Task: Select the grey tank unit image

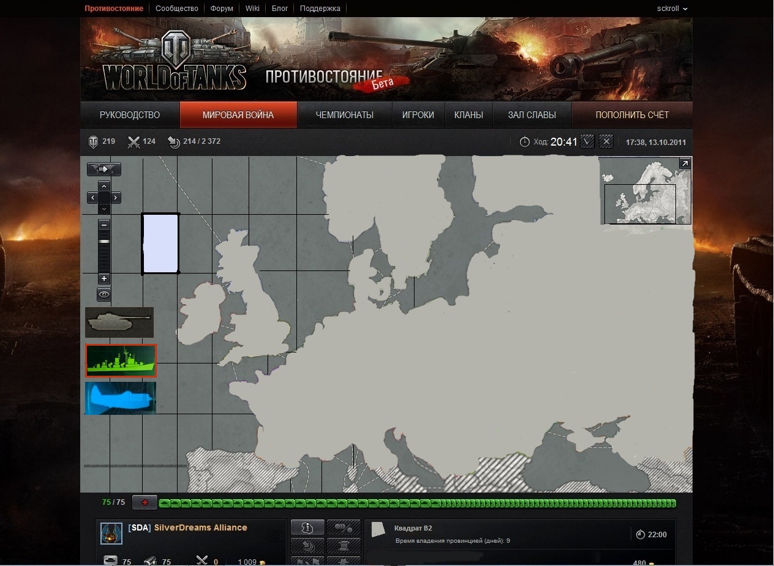Action: click(x=119, y=322)
